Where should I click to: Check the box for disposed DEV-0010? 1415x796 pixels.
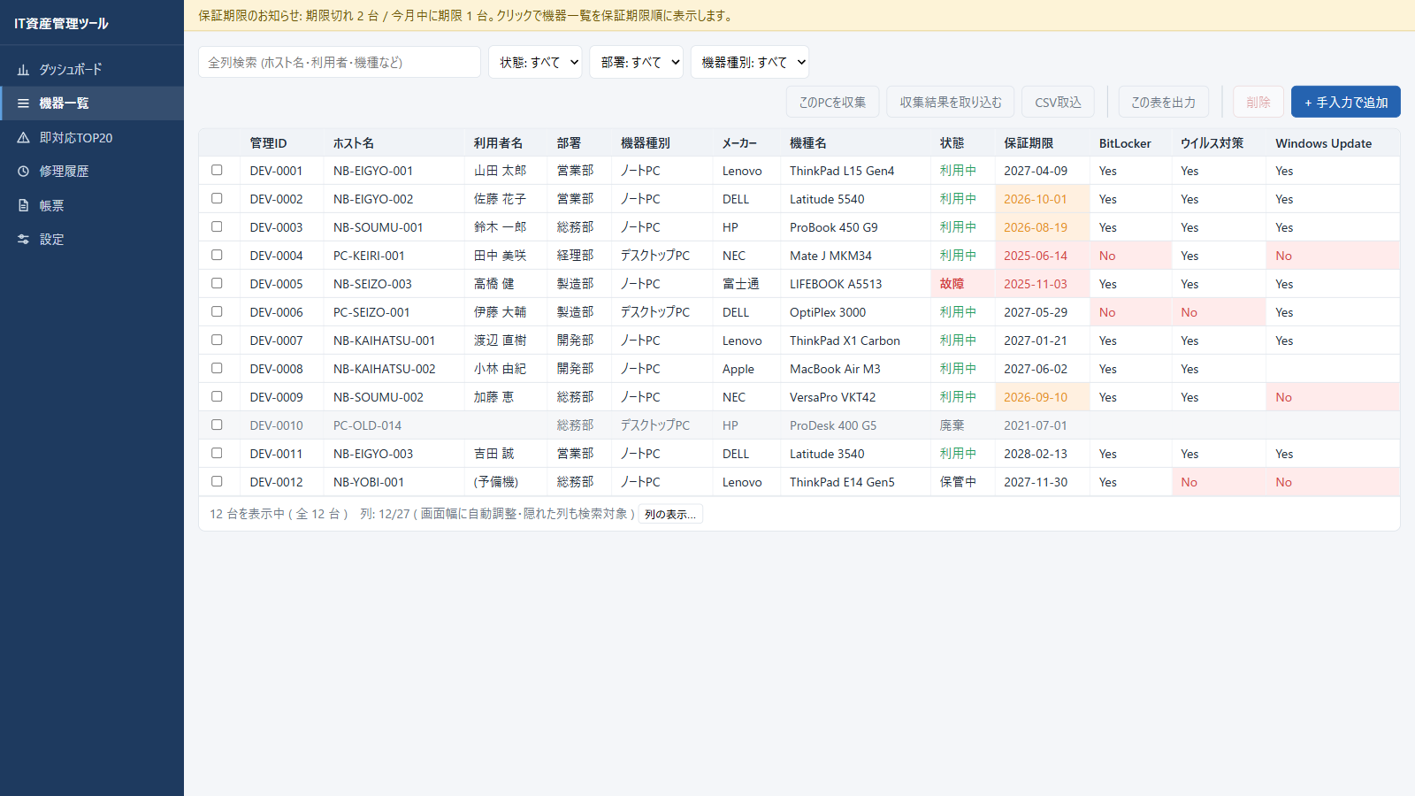(x=217, y=425)
